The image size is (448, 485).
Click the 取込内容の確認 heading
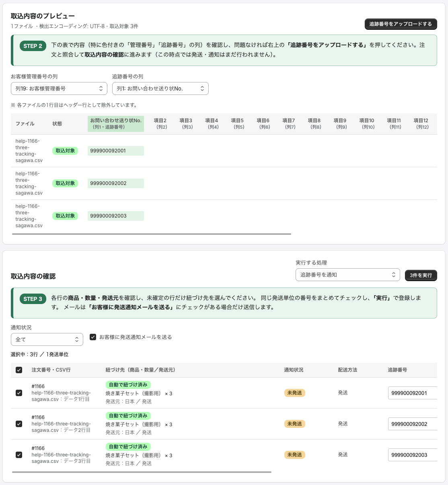click(x=33, y=276)
